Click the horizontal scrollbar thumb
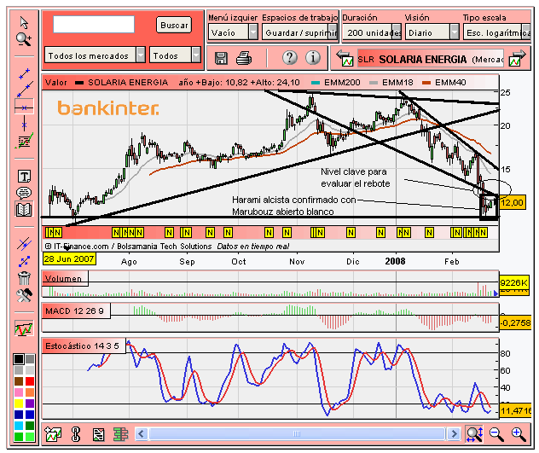The width and height of the screenshot is (539, 453). point(297,433)
